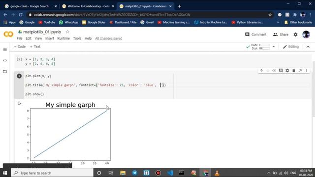
Task: Open the Edit menu
Action: [x=29, y=38]
